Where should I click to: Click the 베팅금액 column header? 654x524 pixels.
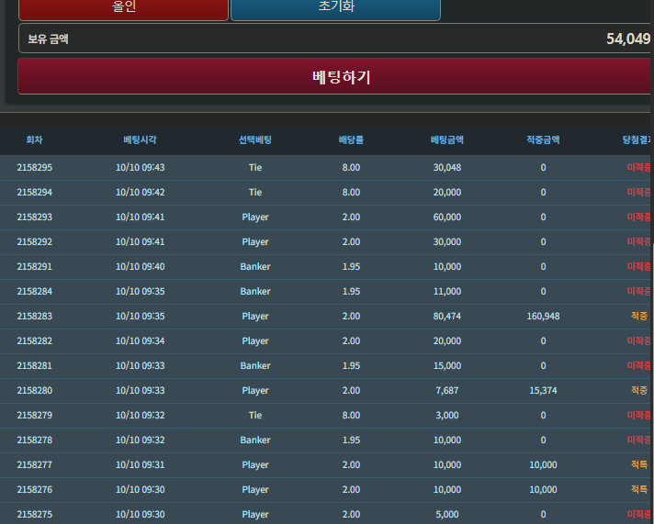447,140
